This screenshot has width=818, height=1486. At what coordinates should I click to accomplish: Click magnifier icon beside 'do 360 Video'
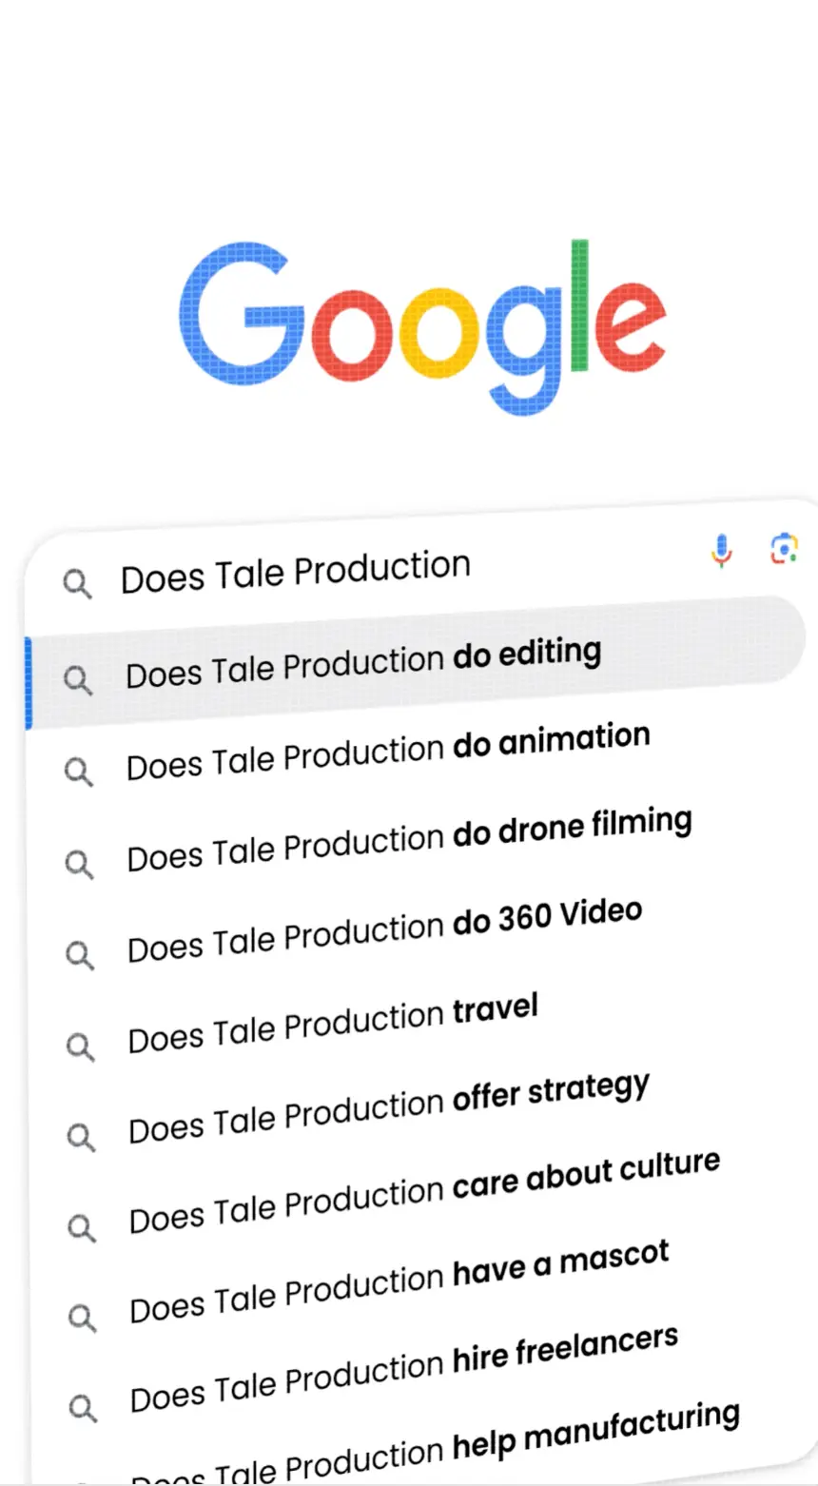point(80,955)
